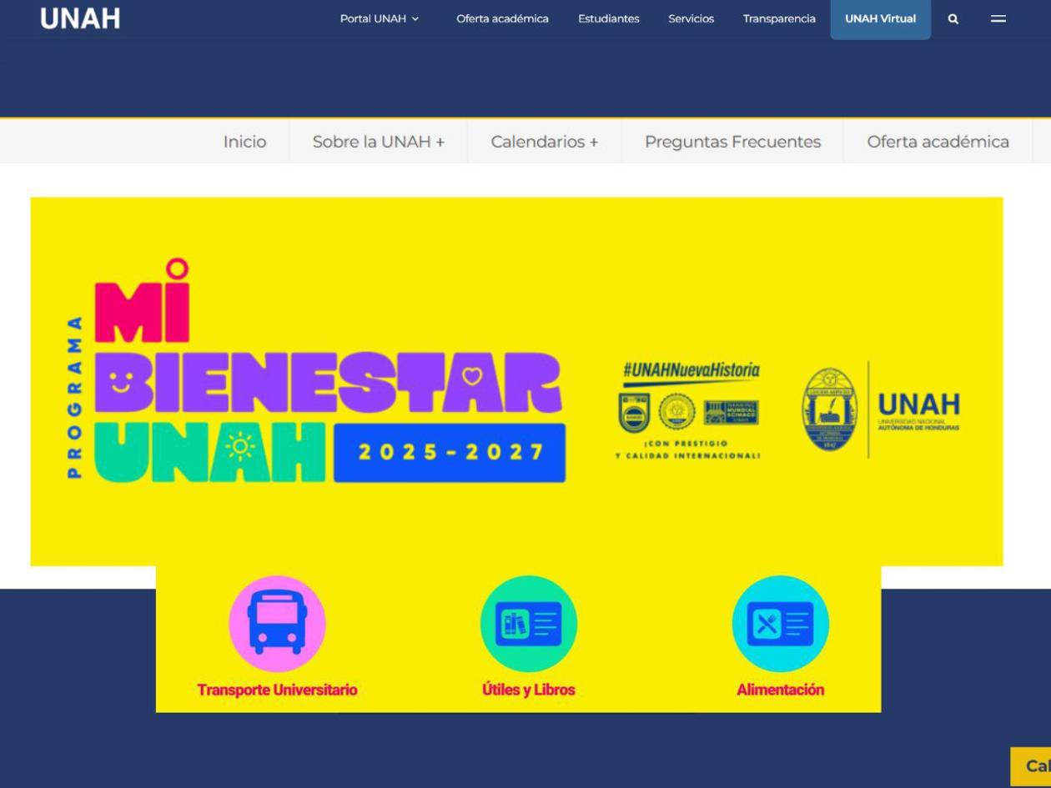
Task: Open the Estudiantes menu item
Action: (x=608, y=18)
